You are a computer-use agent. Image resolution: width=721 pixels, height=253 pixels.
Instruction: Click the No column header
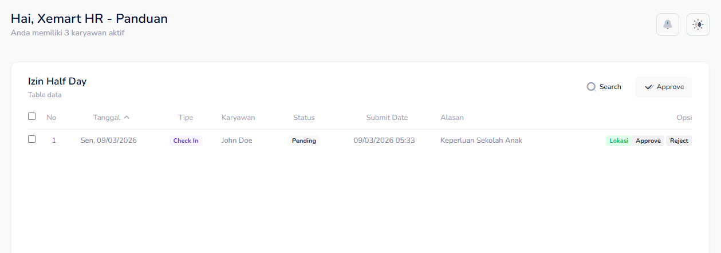coord(52,118)
